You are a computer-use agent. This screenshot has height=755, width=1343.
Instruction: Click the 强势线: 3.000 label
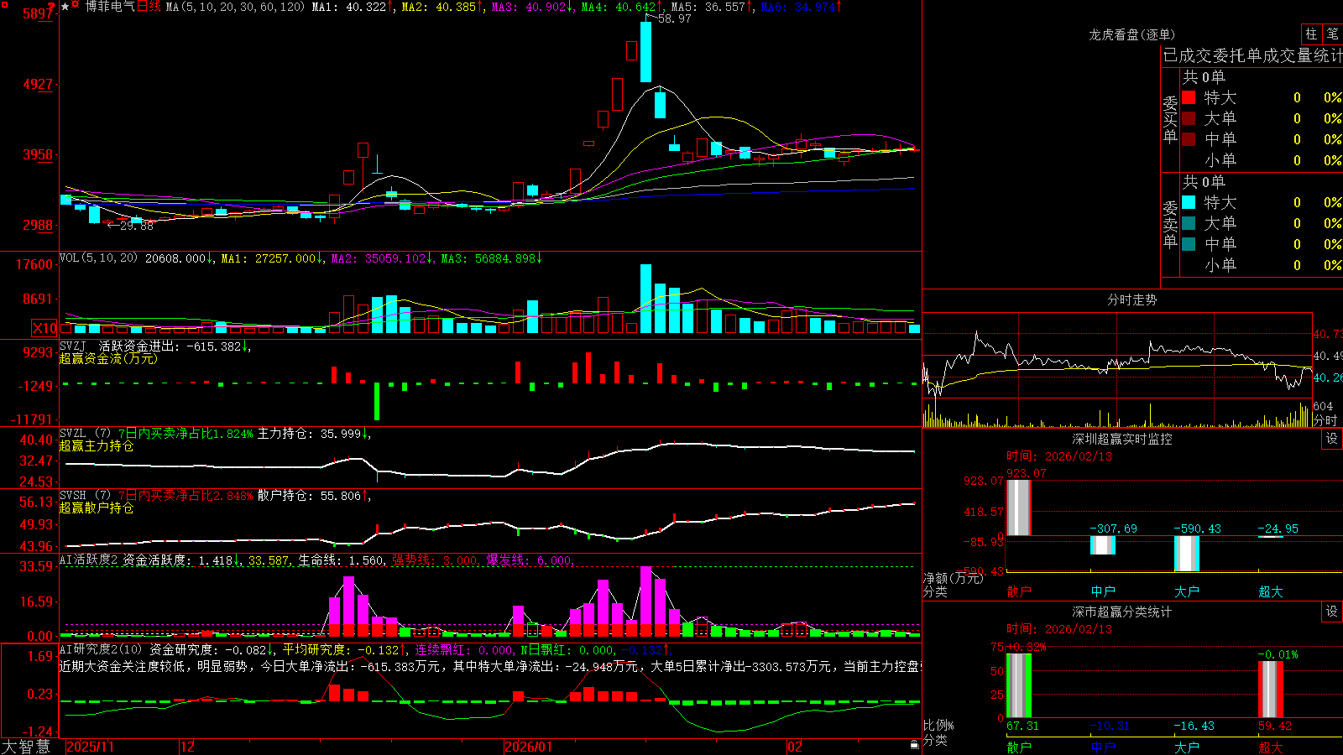pyautogui.click(x=436, y=560)
